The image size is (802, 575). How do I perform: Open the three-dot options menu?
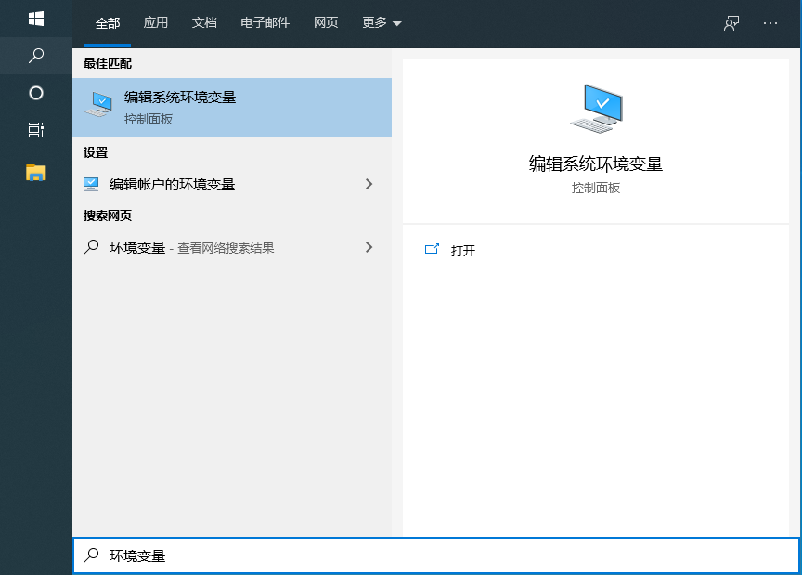(770, 23)
